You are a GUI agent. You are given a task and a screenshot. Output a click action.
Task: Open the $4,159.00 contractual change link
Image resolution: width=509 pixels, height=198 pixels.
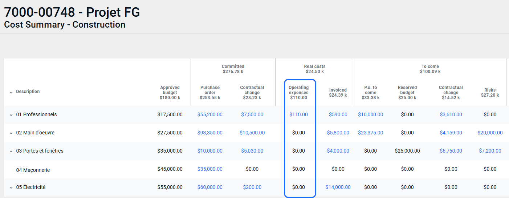[x=451, y=133]
